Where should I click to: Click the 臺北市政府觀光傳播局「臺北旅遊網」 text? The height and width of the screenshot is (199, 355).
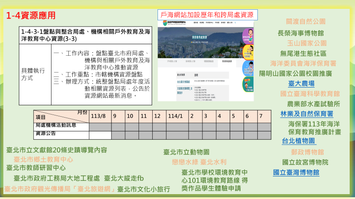click(x=60, y=189)
